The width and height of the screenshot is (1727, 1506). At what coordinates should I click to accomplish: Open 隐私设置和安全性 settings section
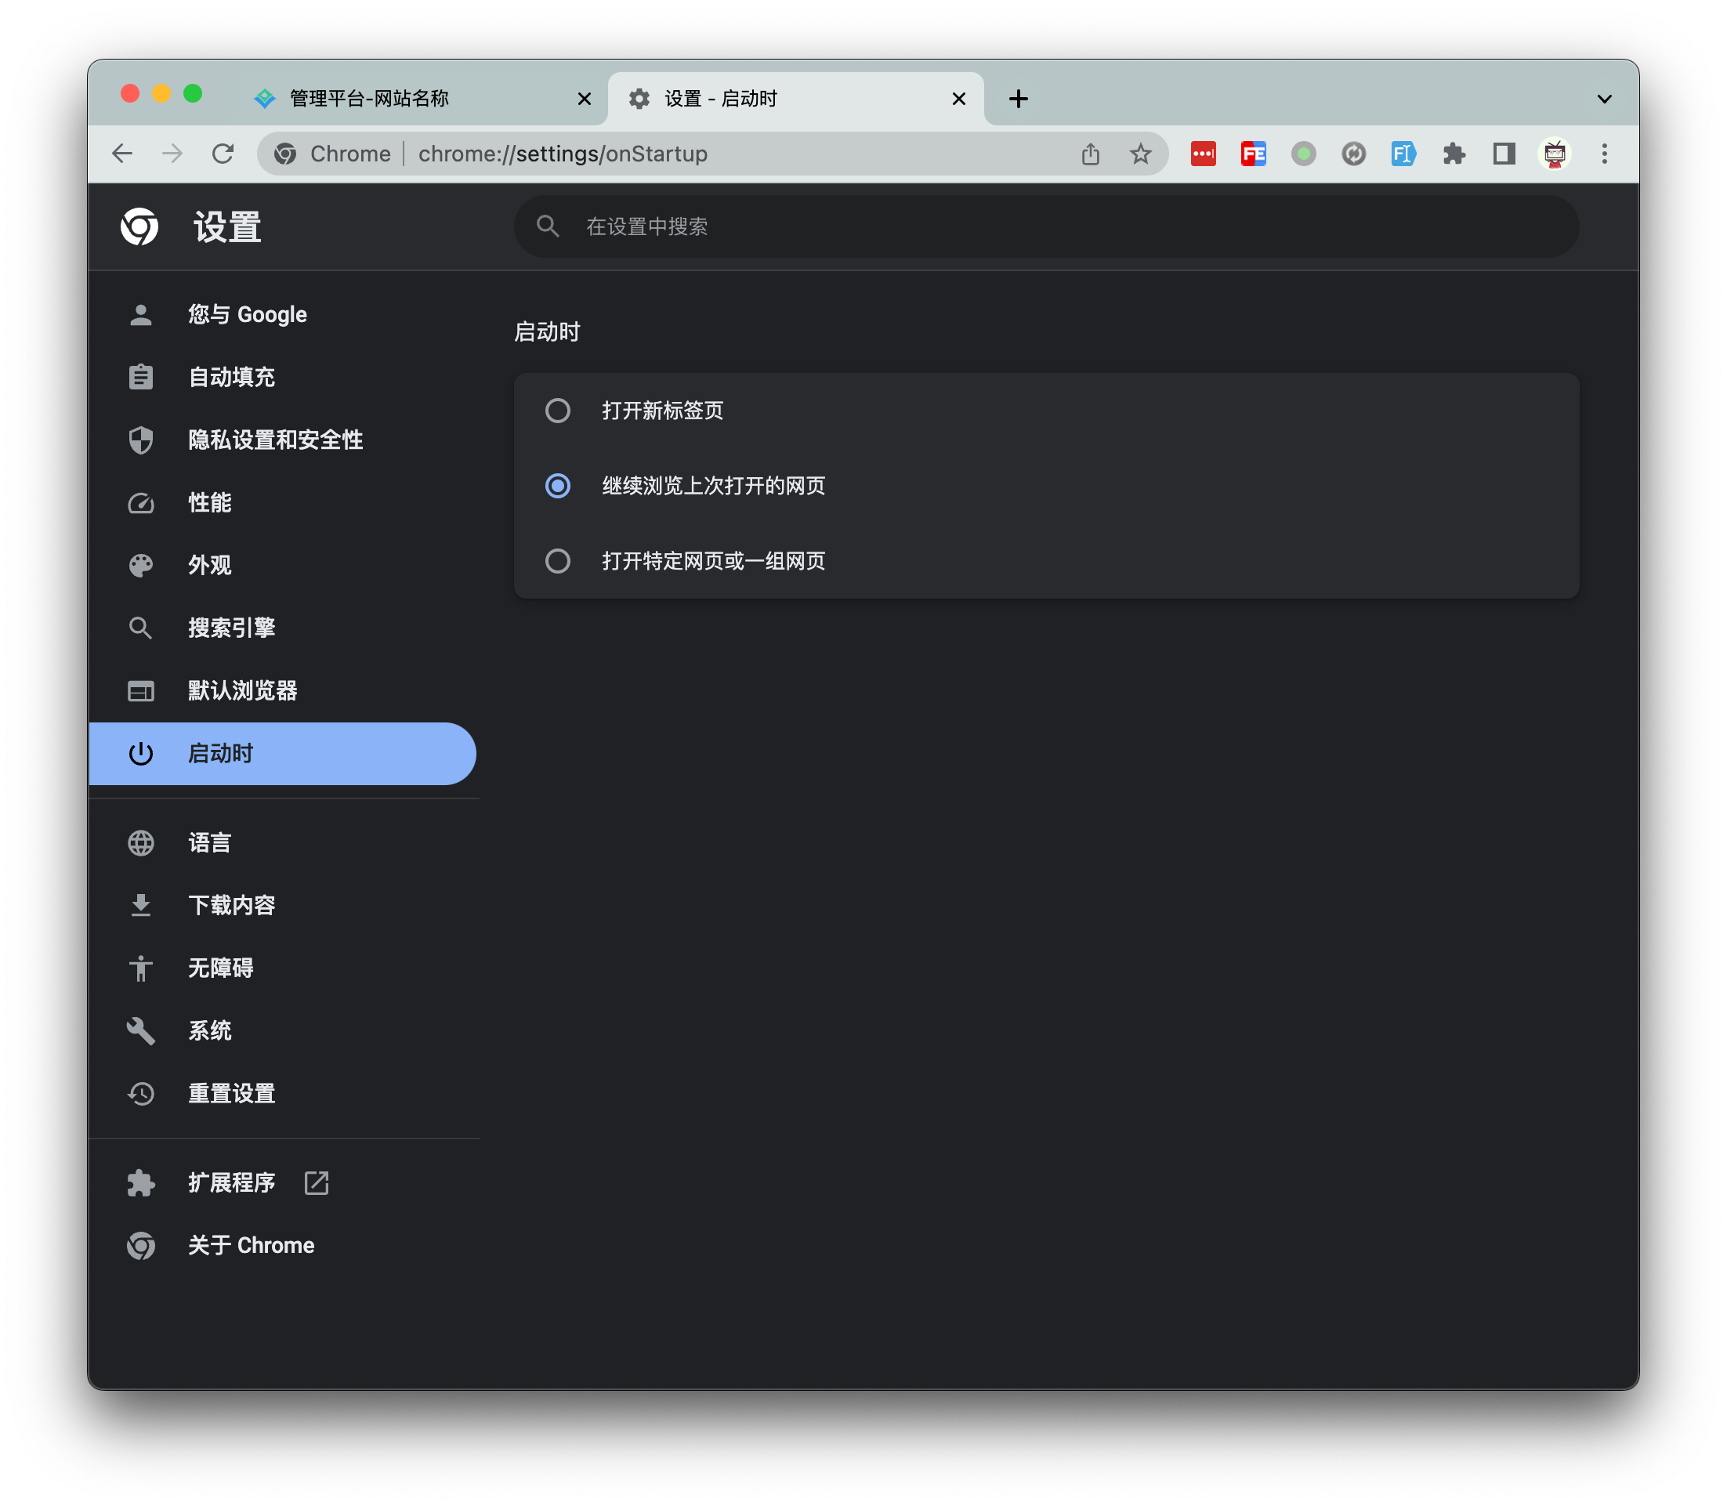click(x=275, y=440)
